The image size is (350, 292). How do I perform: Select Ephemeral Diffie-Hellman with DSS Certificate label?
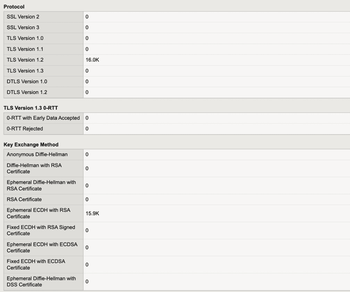[41, 281]
